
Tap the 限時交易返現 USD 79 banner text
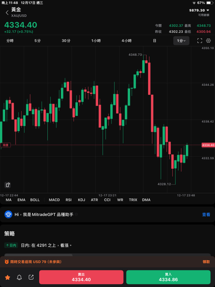[x=36, y=262]
